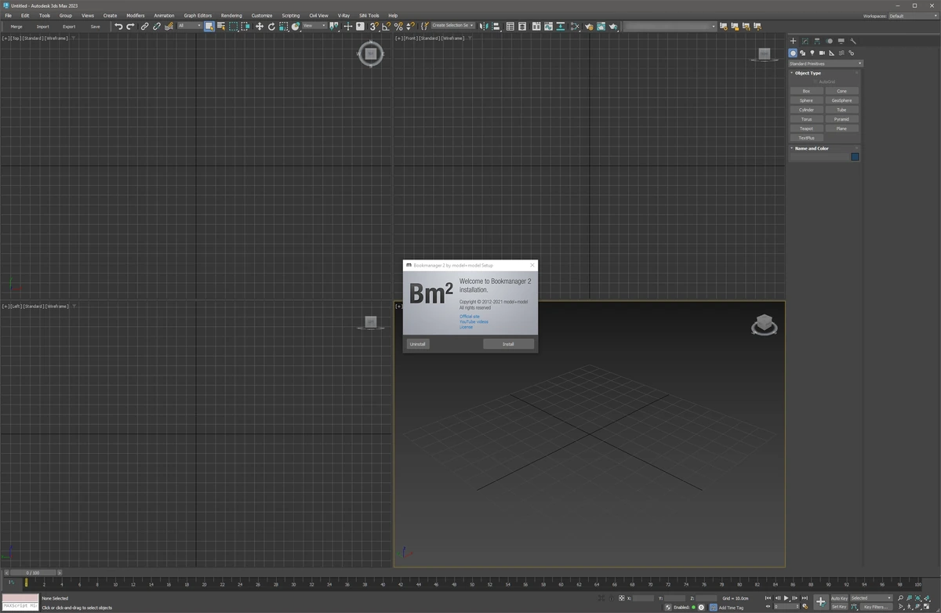Open the selection filter All dropdown
This screenshot has height=613, width=941.
pyautogui.click(x=190, y=26)
